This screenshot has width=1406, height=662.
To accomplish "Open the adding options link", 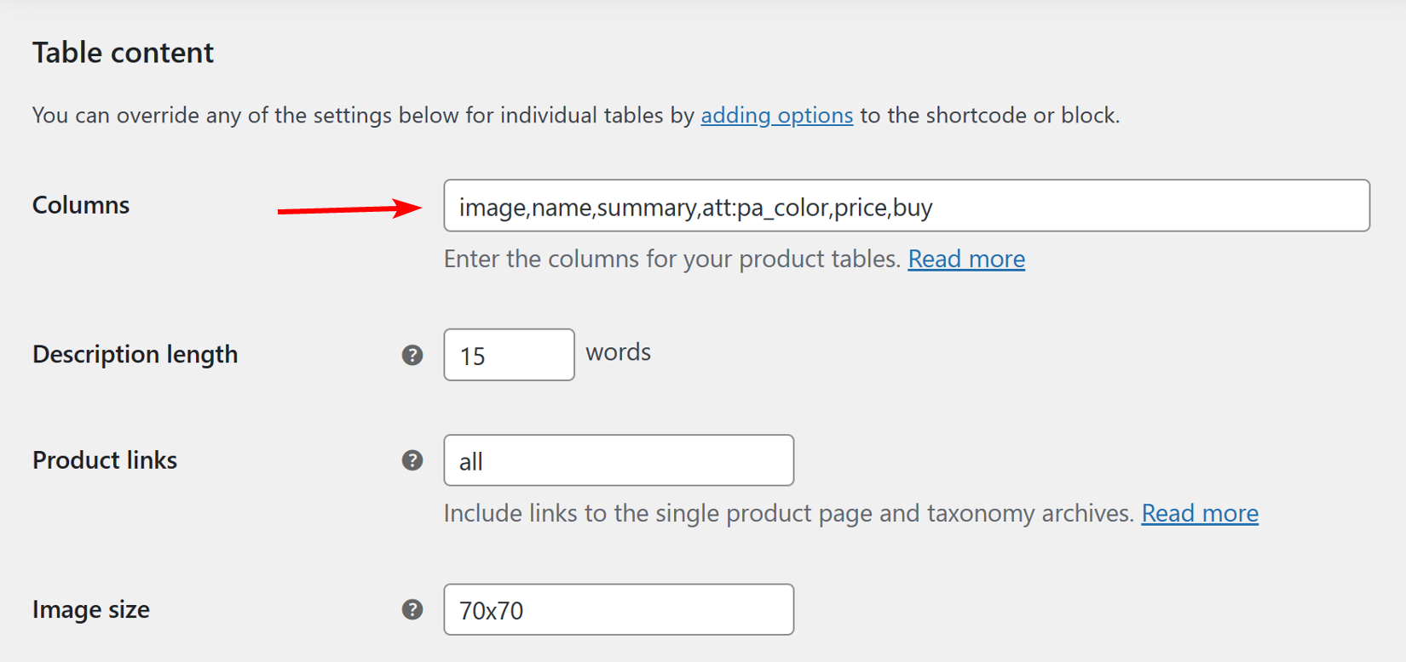I will 776,115.
